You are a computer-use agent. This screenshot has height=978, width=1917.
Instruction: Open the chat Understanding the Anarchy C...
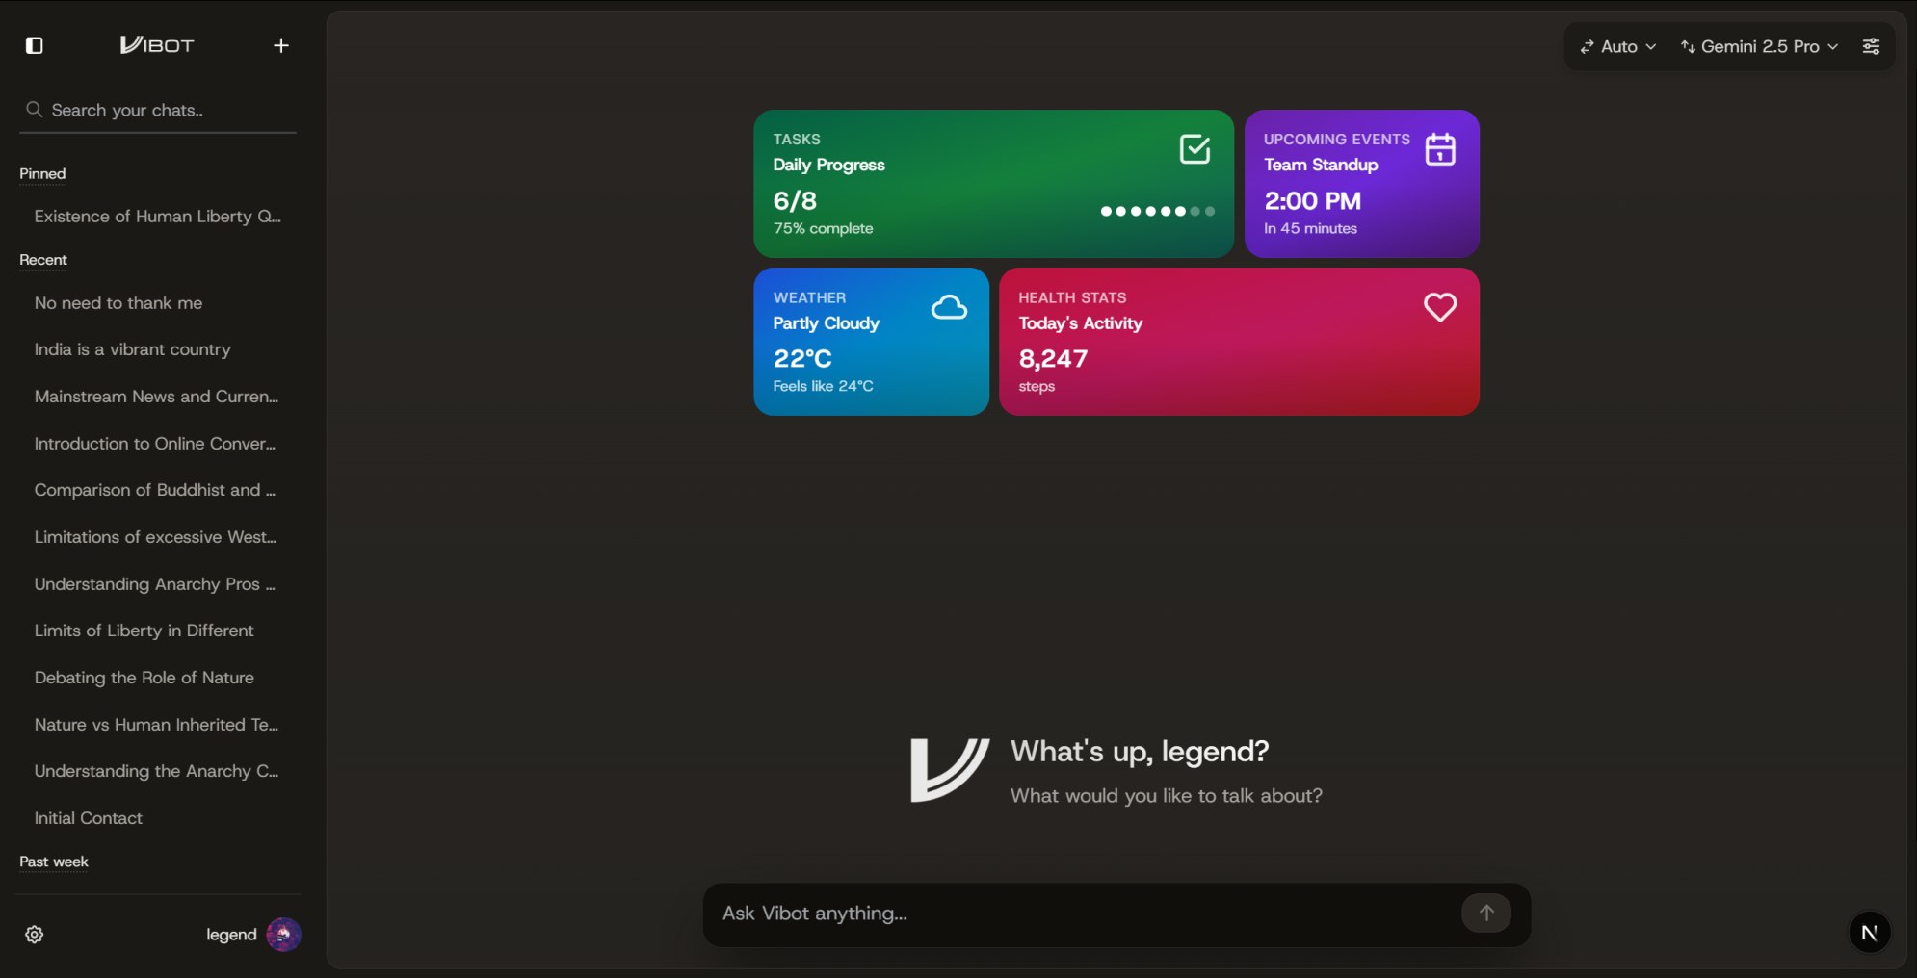coord(158,771)
